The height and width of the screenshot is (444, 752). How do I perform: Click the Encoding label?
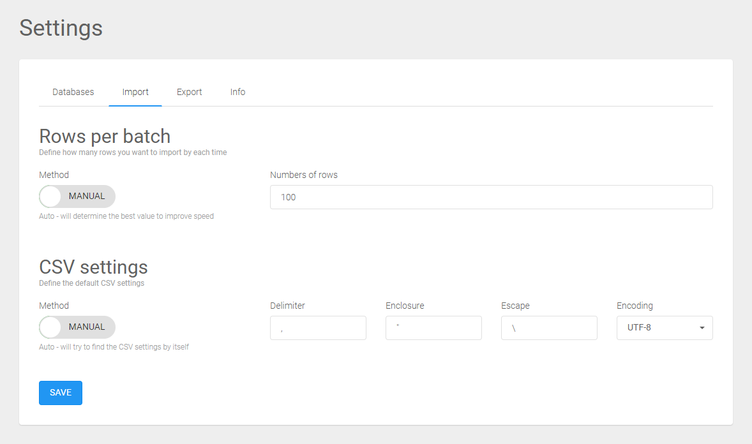click(635, 306)
